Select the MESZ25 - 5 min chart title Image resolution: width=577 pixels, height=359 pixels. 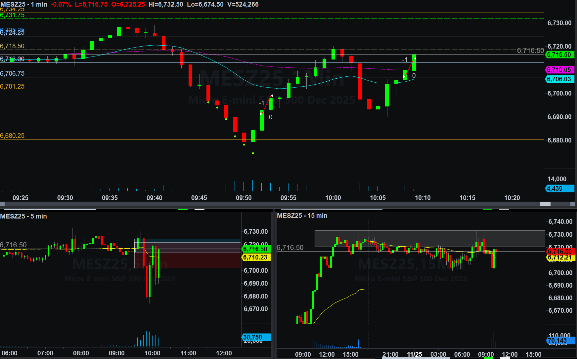(23, 217)
